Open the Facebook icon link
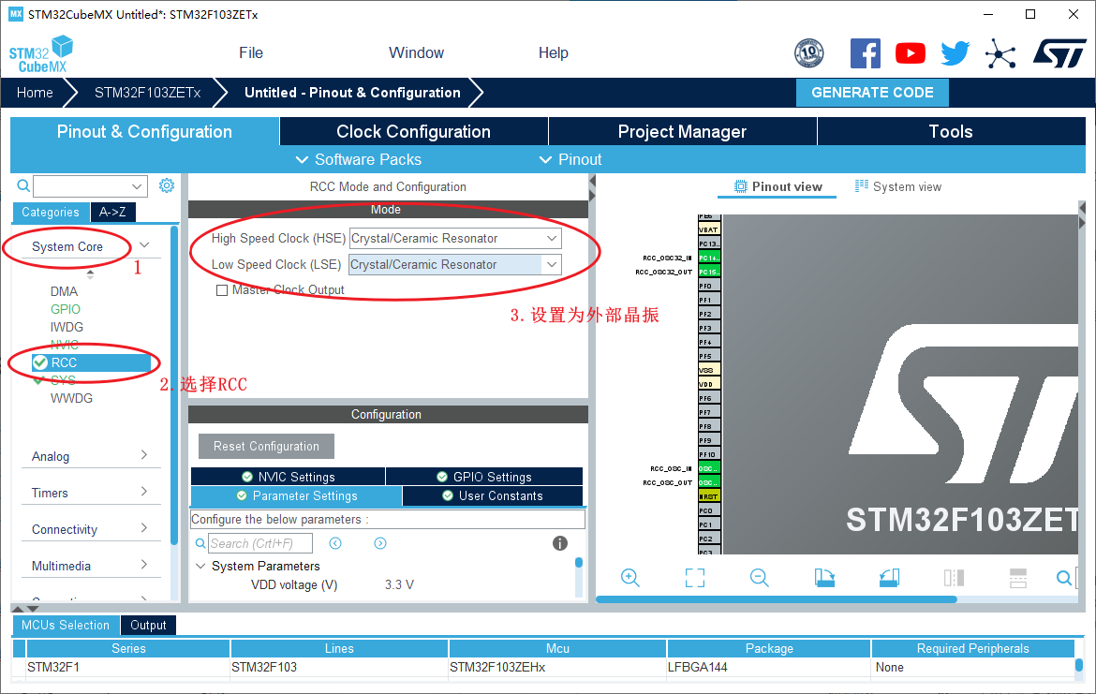 [865, 53]
